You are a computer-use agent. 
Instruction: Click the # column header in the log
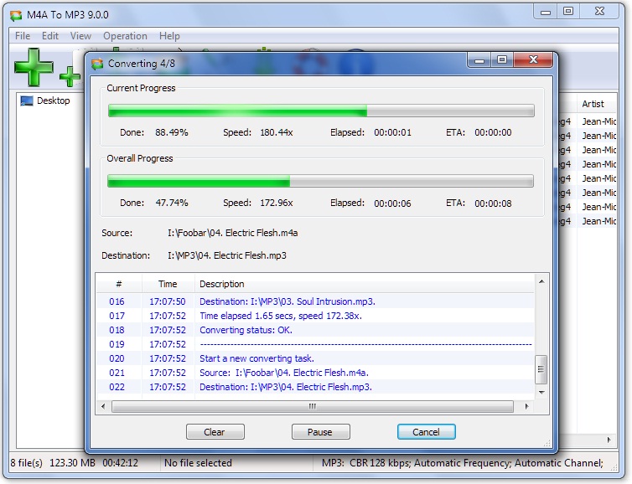point(119,284)
